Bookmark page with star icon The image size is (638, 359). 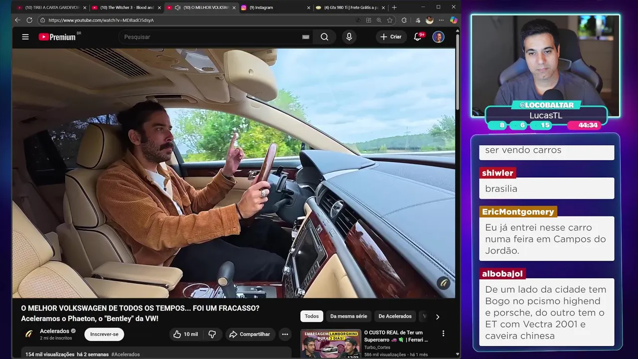coord(390,20)
